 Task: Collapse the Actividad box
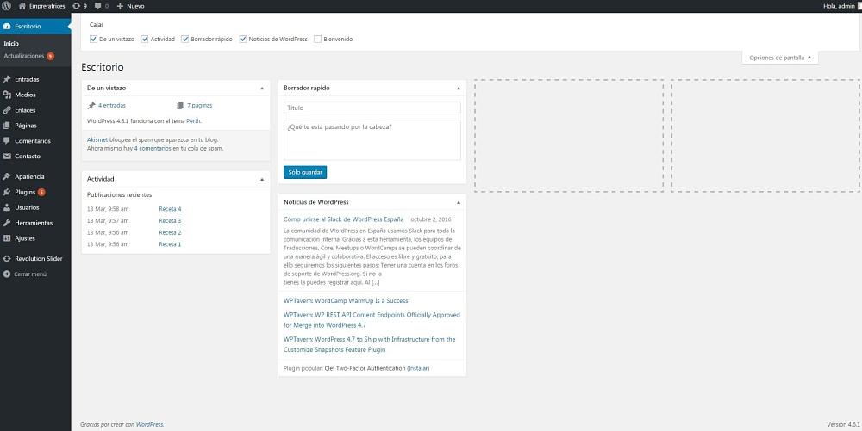tap(262, 179)
